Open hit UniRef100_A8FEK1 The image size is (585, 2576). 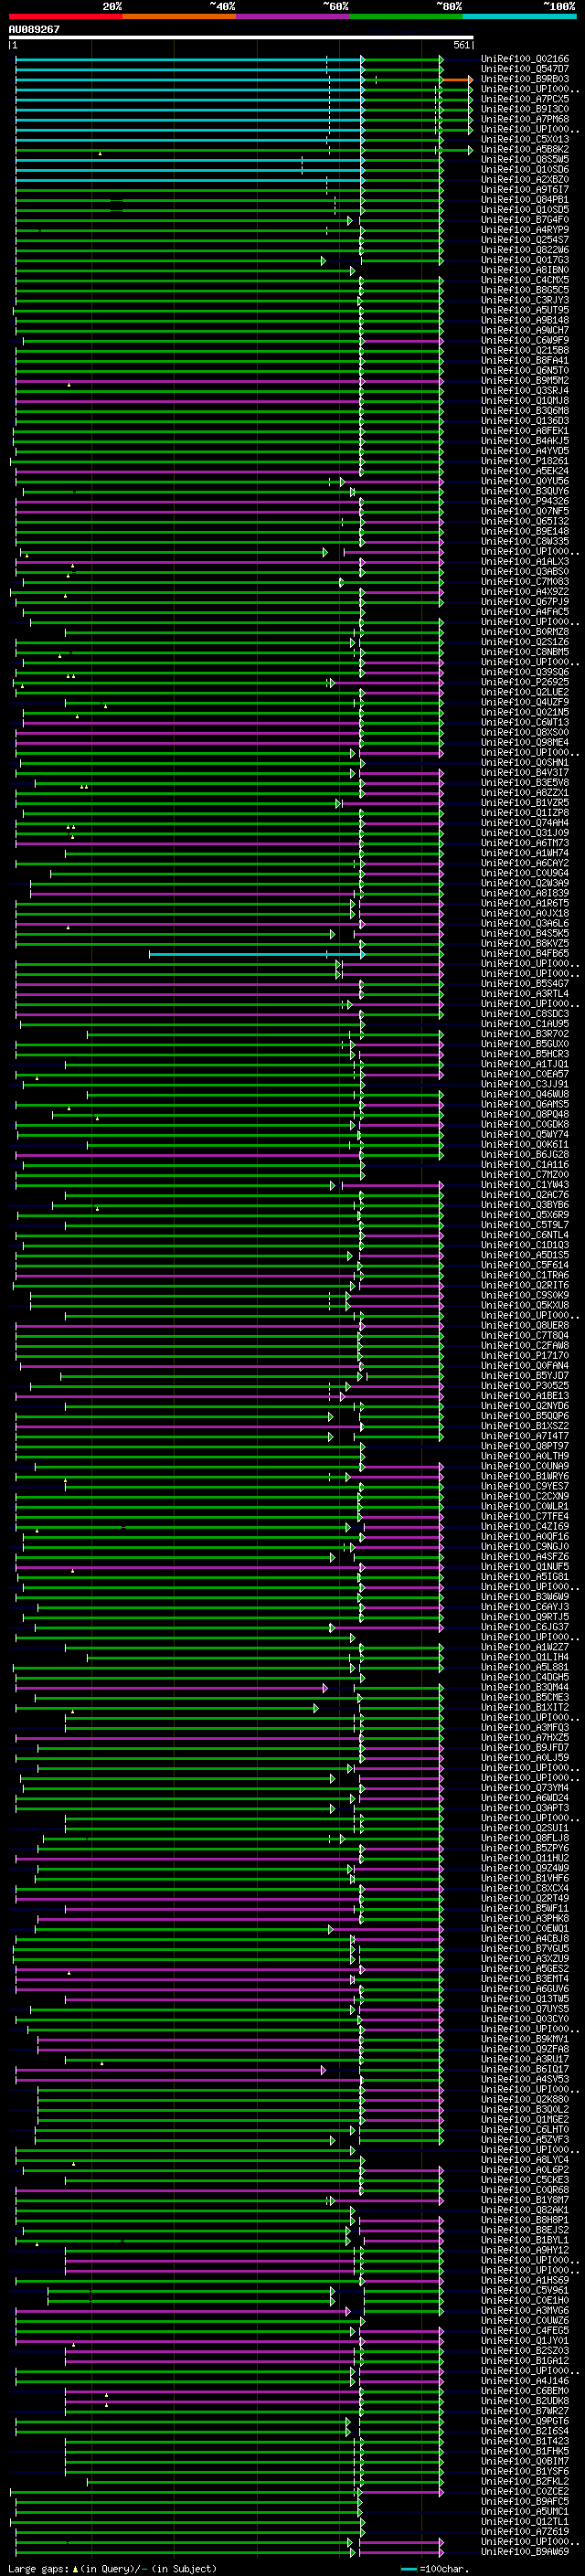pos(525,431)
